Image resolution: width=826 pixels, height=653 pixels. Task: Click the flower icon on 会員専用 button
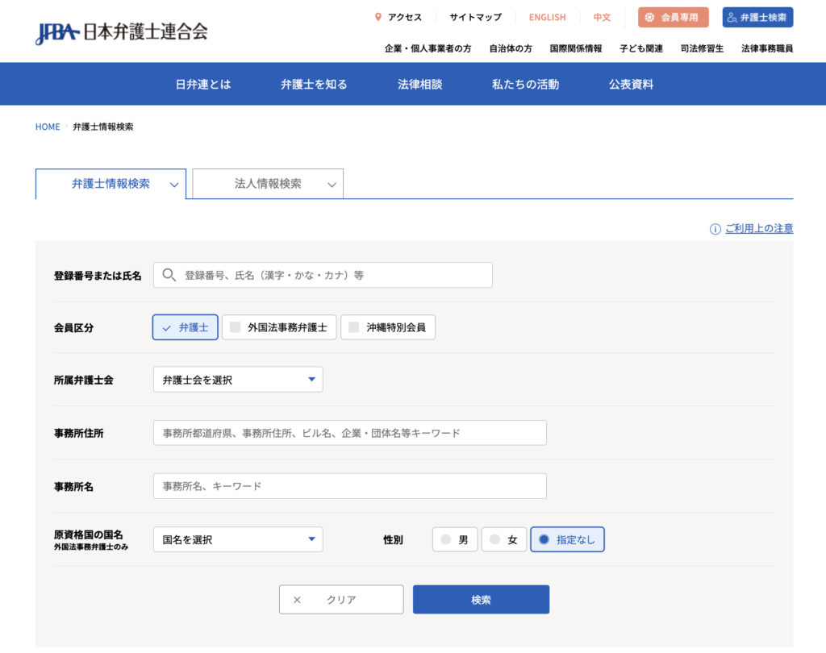[x=649, y=17]
